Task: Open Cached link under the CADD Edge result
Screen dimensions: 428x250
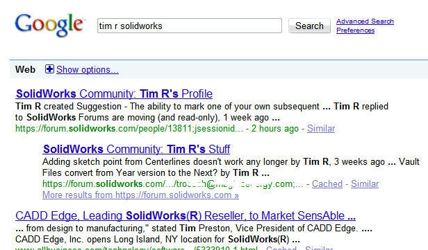Action: tap(281, 248)
